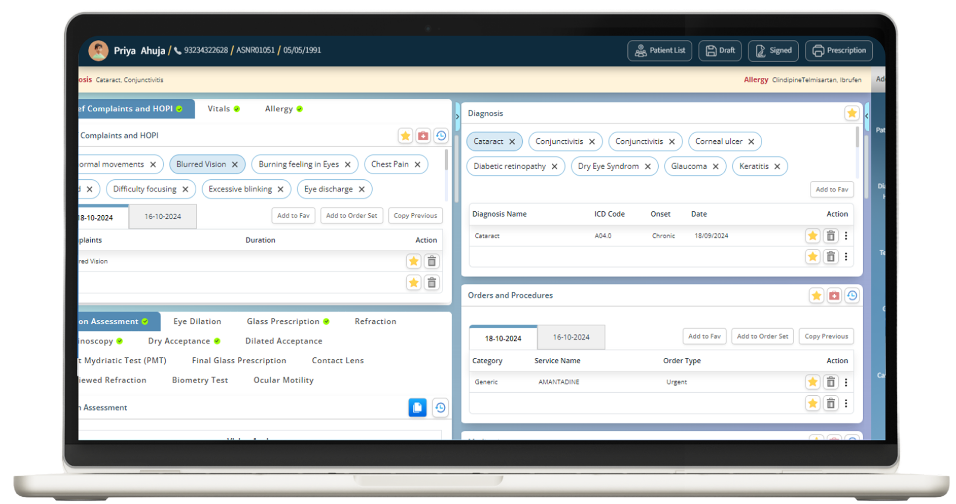Image resolution: width=956 pixels, height=504 pixels.
Task: Toggle the Cataract diagnosis chip selection
Action: (488, 142)
